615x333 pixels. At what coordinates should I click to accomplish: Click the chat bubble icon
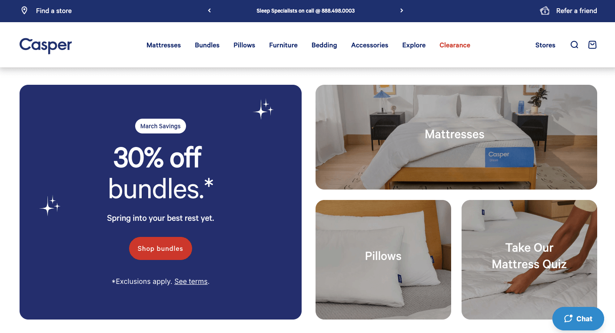[x=568, y=319]
